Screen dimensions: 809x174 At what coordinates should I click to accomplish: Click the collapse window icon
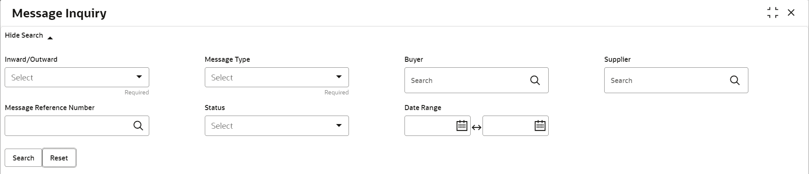(x=773, y=13)
